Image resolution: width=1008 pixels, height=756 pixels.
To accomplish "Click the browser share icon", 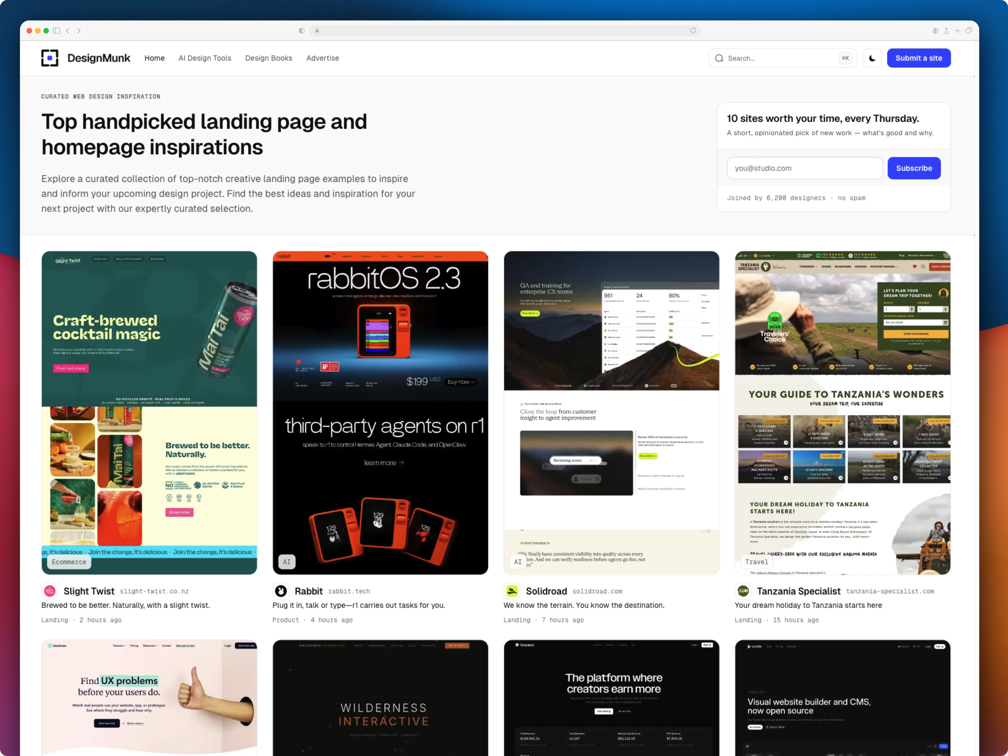I will 947,30.
